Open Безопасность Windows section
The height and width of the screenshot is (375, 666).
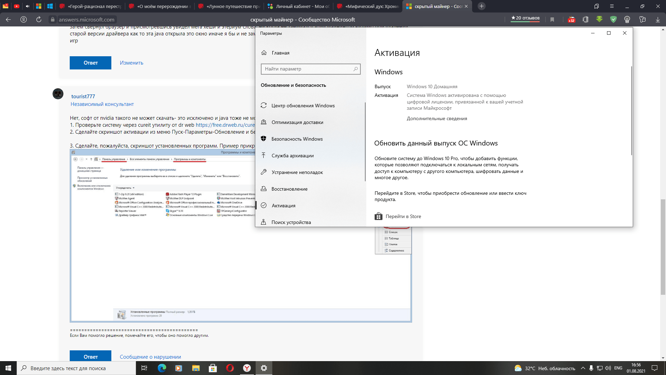[297, 139]
